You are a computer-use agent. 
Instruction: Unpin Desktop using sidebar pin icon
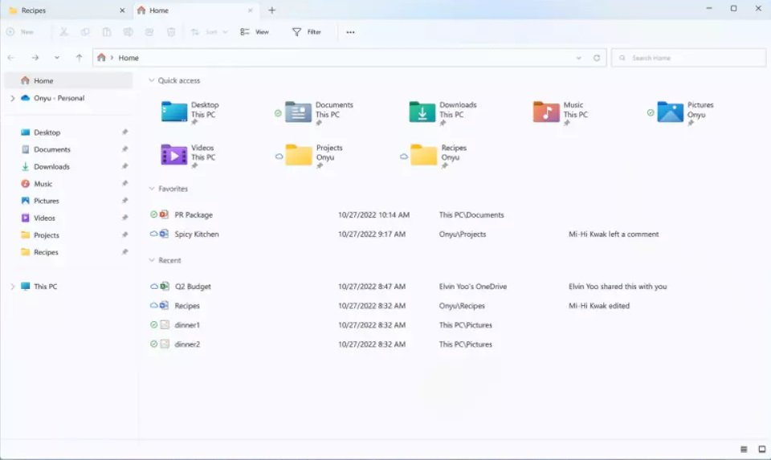pyautogui.click(x=125, y=132)
